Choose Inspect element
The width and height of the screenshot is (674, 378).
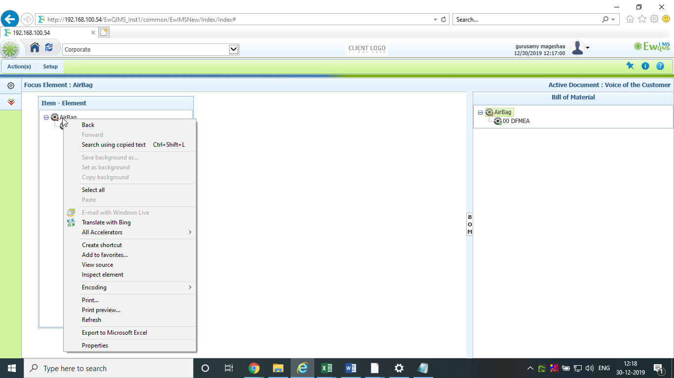tap(130, 275)
